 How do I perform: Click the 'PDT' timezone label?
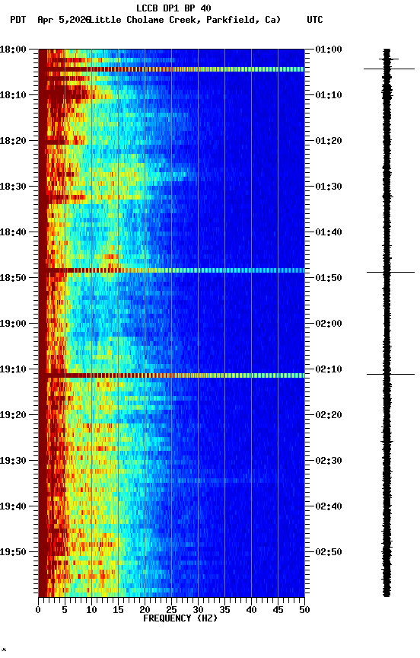18,20
